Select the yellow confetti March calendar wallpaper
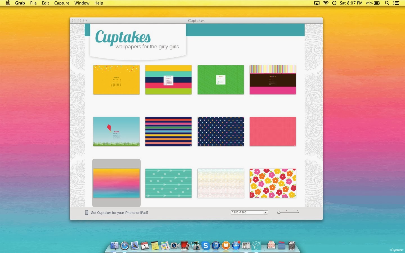405x253 pixels. point(116,80)
